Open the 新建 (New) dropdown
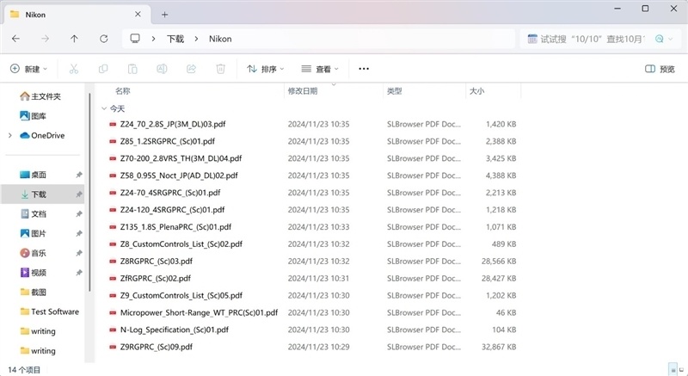The height and width of the screenshot is (376, 688). [28, 69]
